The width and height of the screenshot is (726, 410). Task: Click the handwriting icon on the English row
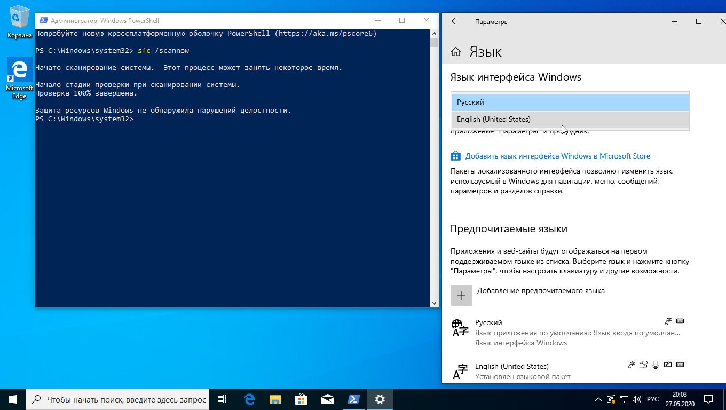tap(668, 365)
